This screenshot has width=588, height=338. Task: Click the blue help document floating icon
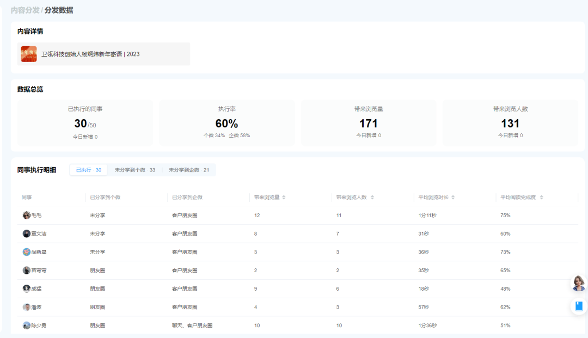578,306
